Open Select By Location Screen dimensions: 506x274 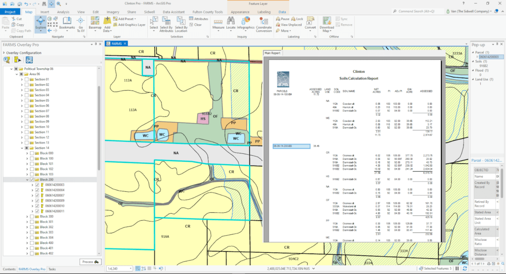click(x=181, y=24)
